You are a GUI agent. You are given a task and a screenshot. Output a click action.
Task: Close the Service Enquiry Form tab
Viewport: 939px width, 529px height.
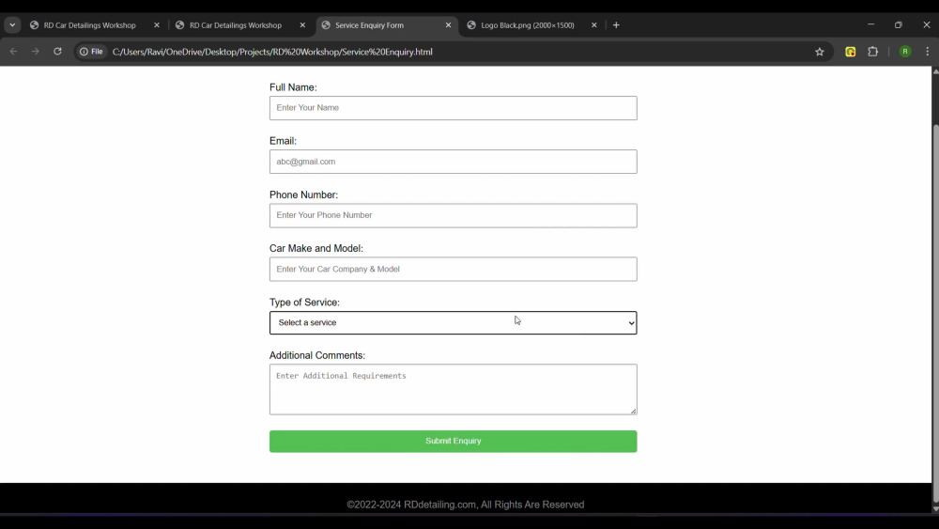point(448,25)
